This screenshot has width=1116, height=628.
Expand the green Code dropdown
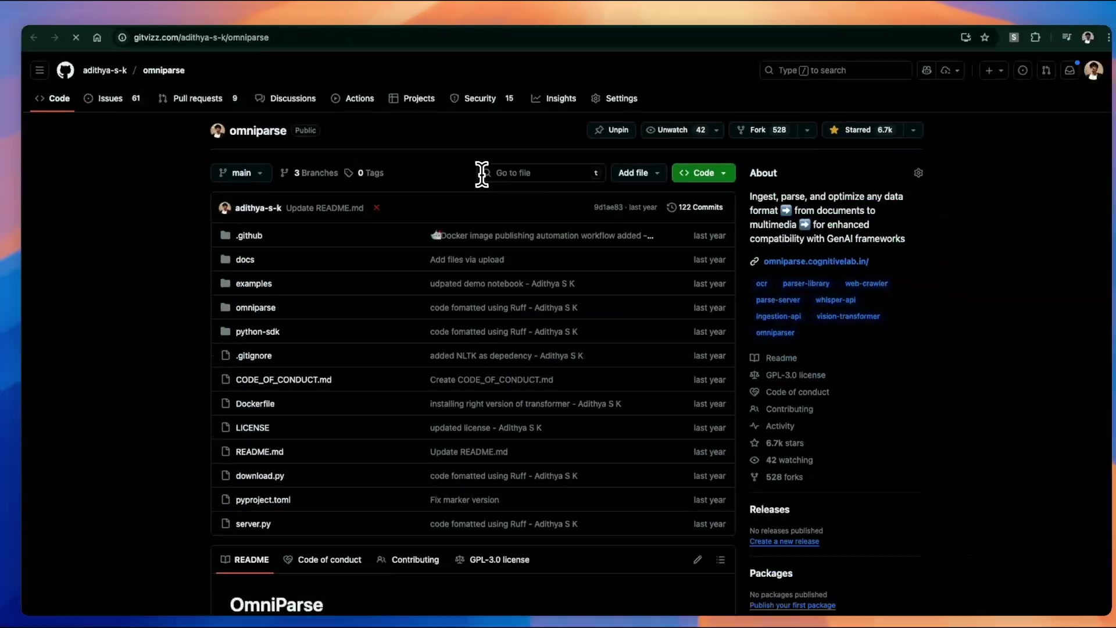tap(703, 173)
